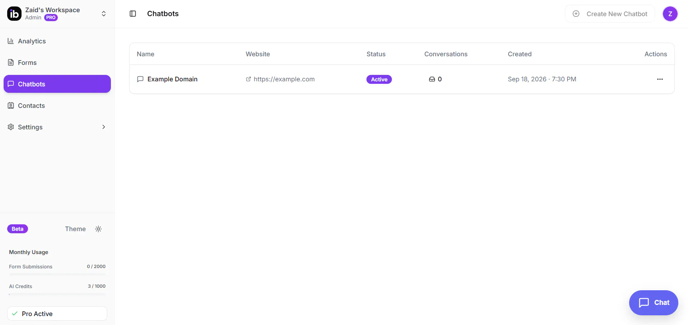Click the Status column header

pyautogui.click(x=376, y=54)
